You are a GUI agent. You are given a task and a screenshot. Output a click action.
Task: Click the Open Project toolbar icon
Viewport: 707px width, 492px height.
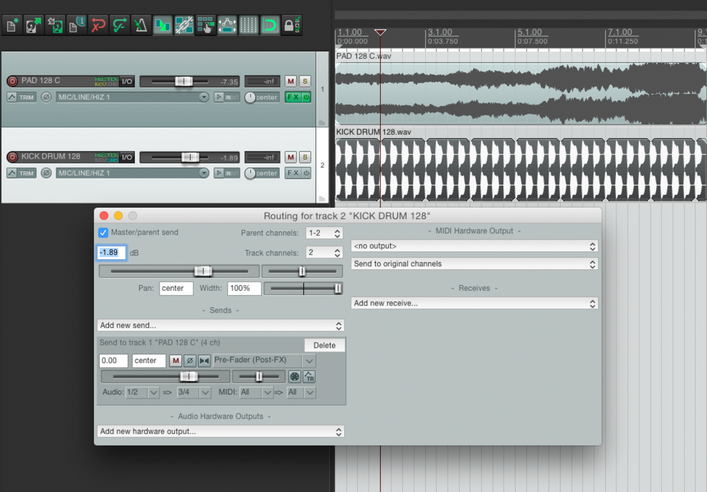pyautogui.click(x=33, y=25)
